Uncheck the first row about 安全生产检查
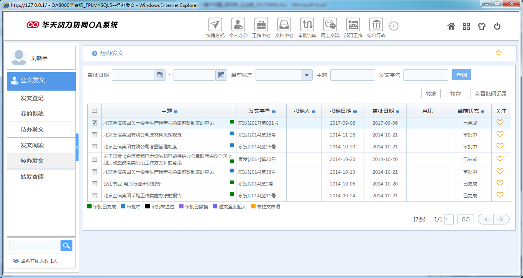 pyautogui.click(x=94, y=122)
